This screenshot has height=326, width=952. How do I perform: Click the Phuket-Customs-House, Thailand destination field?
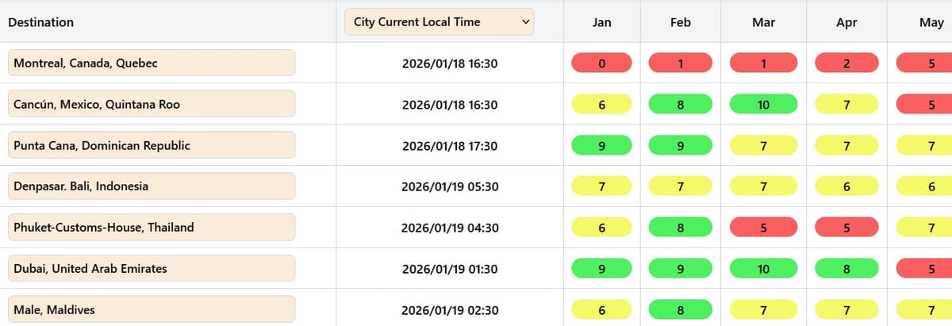(x=152, y=228)
